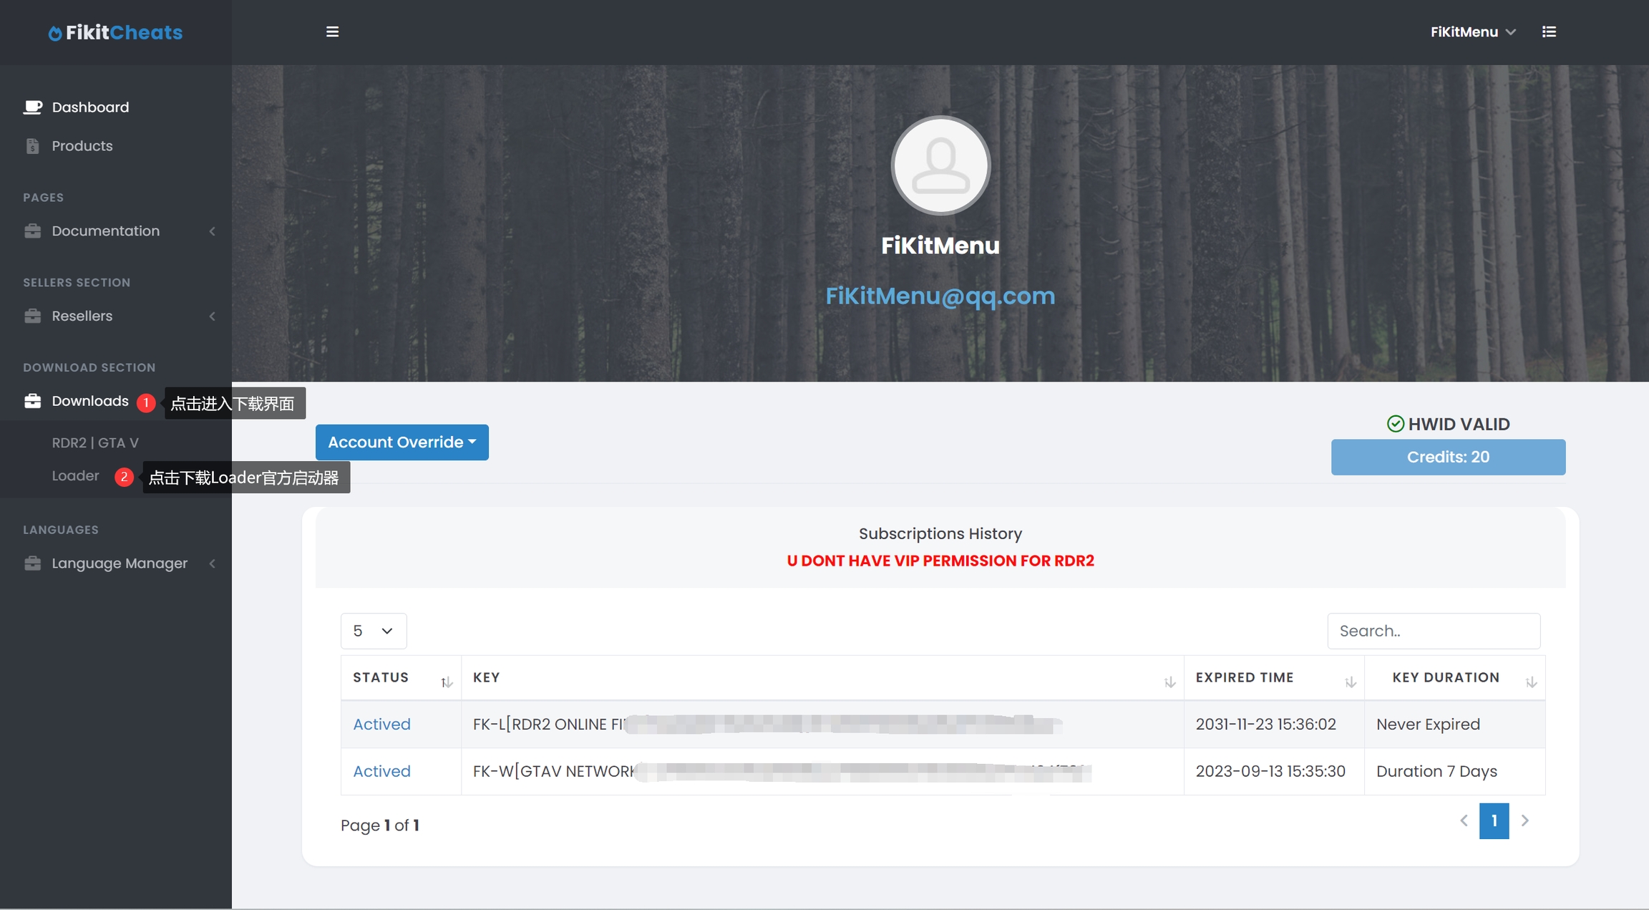
Task: Click the profile avatar image
Action: pyautogui.click(x=940, y=166)
